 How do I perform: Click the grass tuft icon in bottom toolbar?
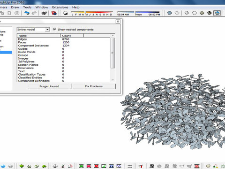pos(29,166)
